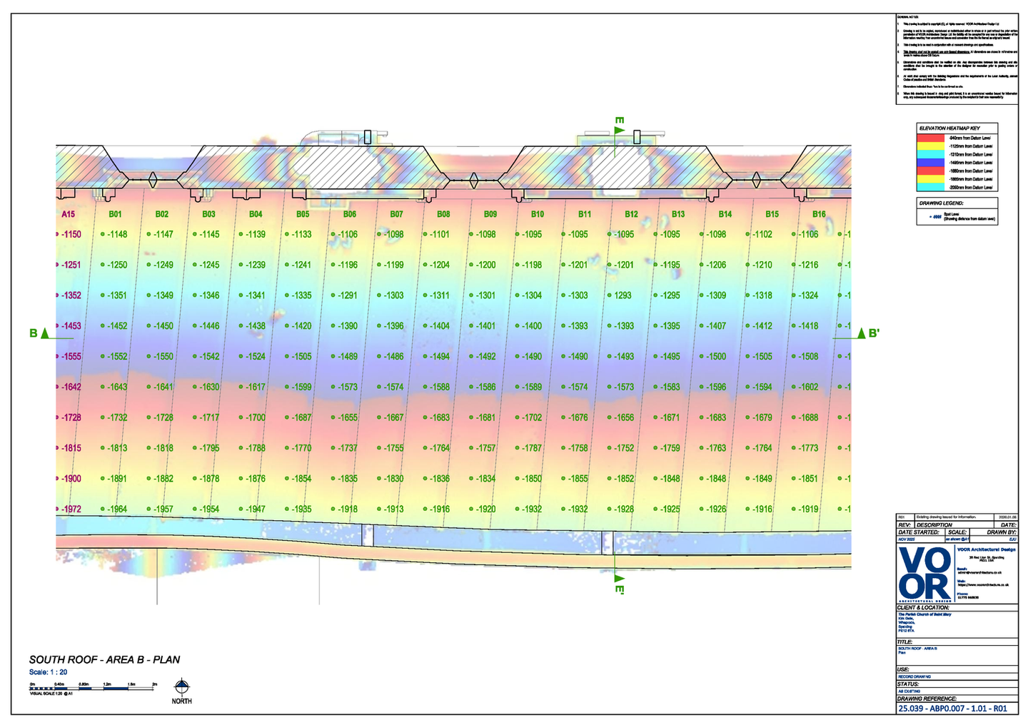Click spot level -1700 under B04
Image resolution: width=1028 pixels, height=725 pixels.
click(x=256, y=417)
